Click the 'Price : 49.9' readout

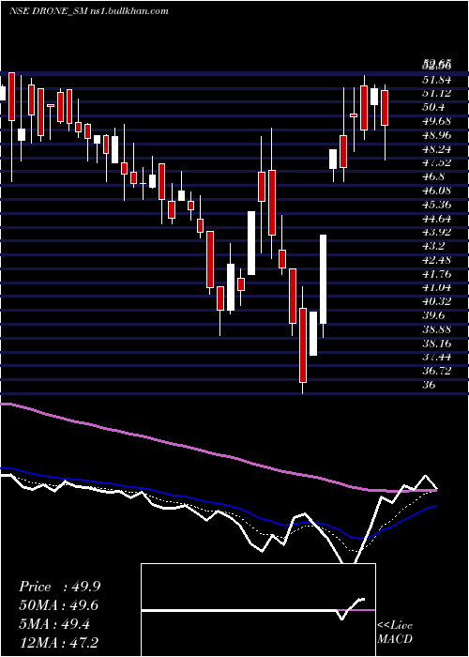[59, 587]
